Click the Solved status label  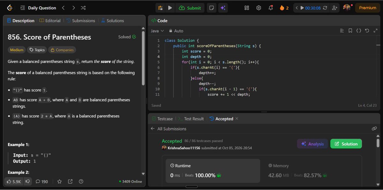pyautogui.click(x=127, y=37)
